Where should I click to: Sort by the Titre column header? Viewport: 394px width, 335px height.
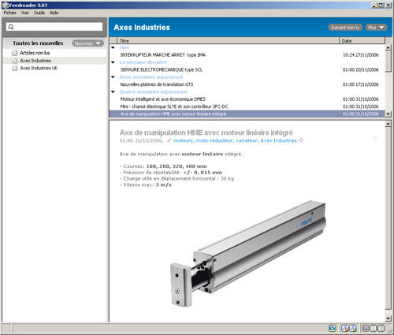tap(228, 41)
